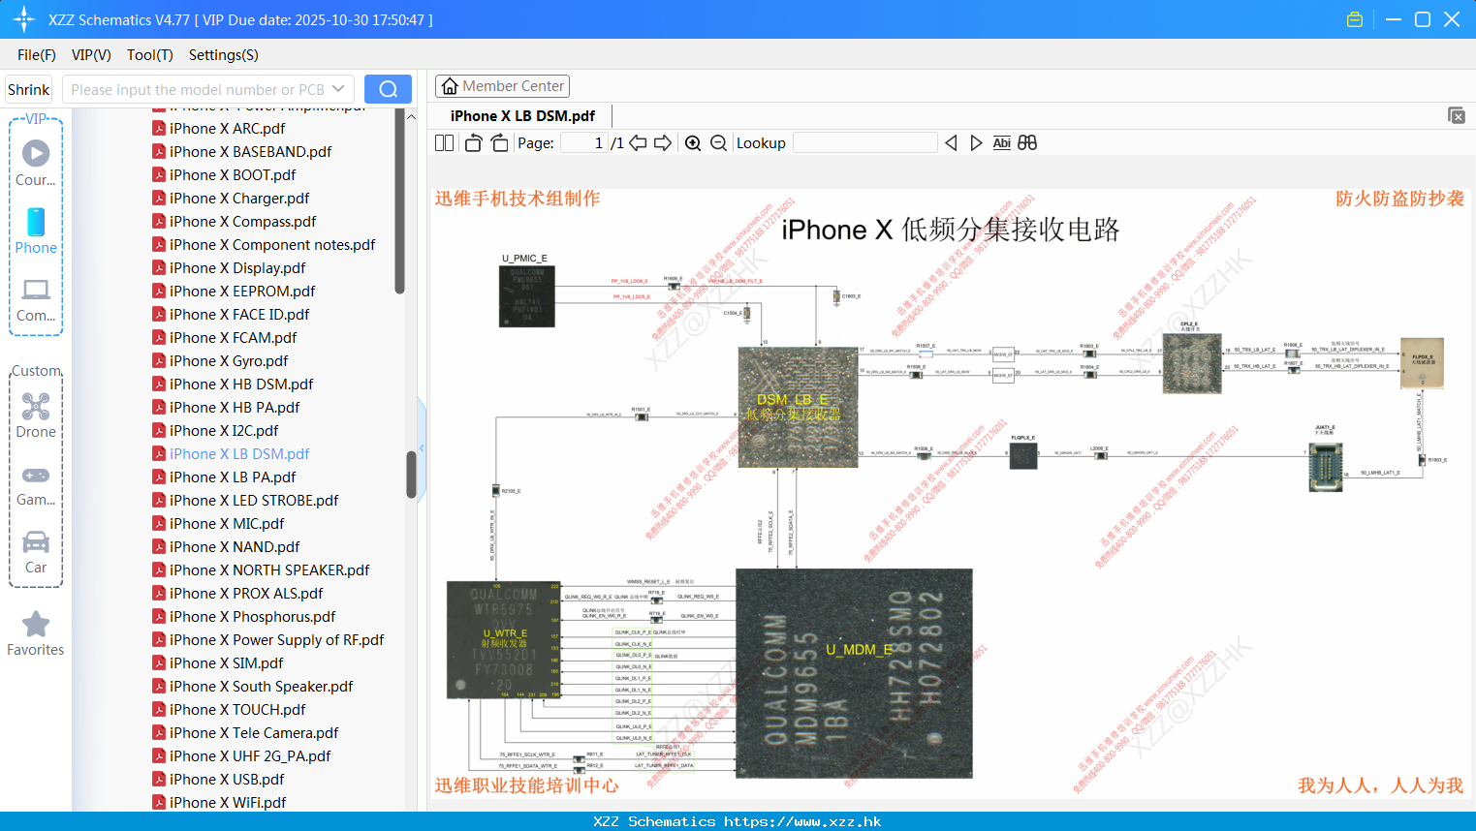Screen dimensions: 1476x831
Task: Open iPhone X Power Supply of RF.pdf
Action: tap(276, 640)
